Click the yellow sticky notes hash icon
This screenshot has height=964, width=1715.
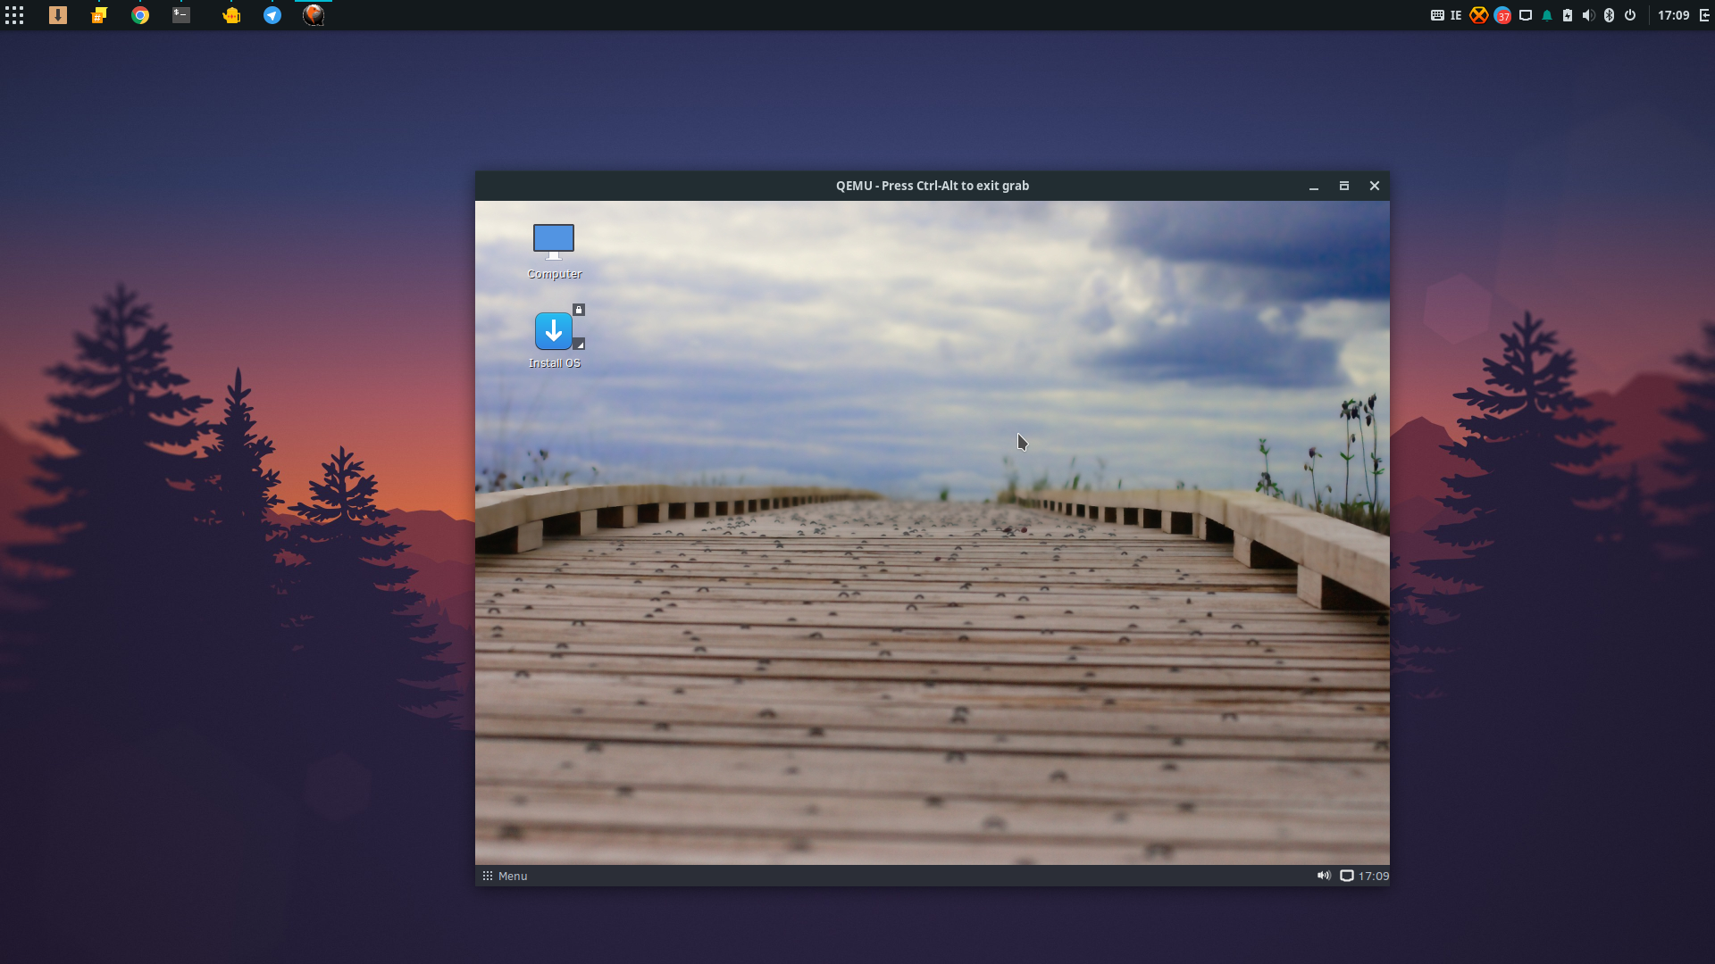click(99, 15)
